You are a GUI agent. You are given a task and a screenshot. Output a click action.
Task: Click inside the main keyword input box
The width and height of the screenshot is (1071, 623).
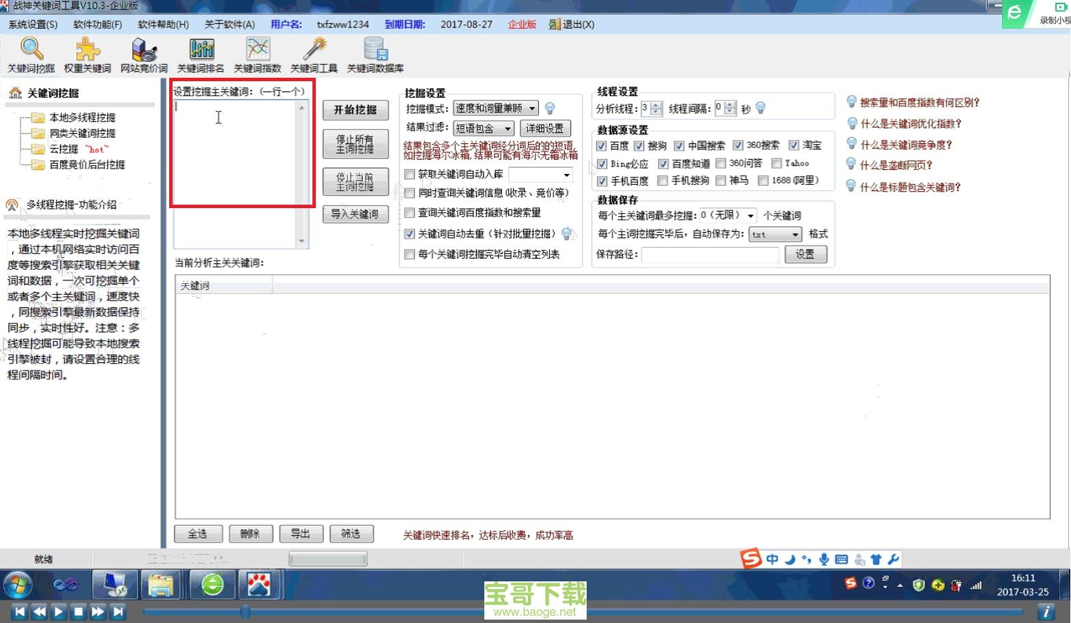(235, 174)
